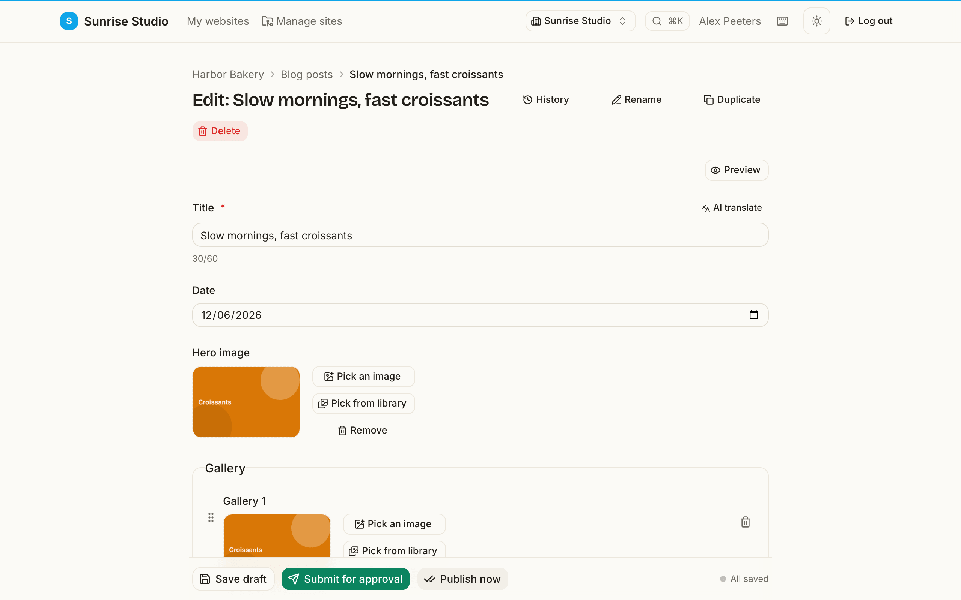This screenshot has height=600, width=961.
Task: Pick Gallery 1 image from library
Action: click(394, 550)
